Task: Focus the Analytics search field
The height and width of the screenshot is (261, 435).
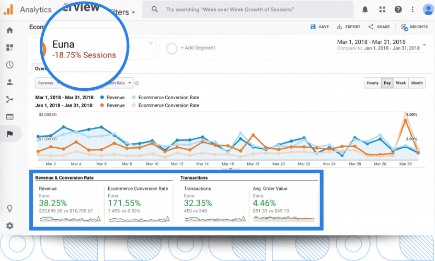Action: 248,9
